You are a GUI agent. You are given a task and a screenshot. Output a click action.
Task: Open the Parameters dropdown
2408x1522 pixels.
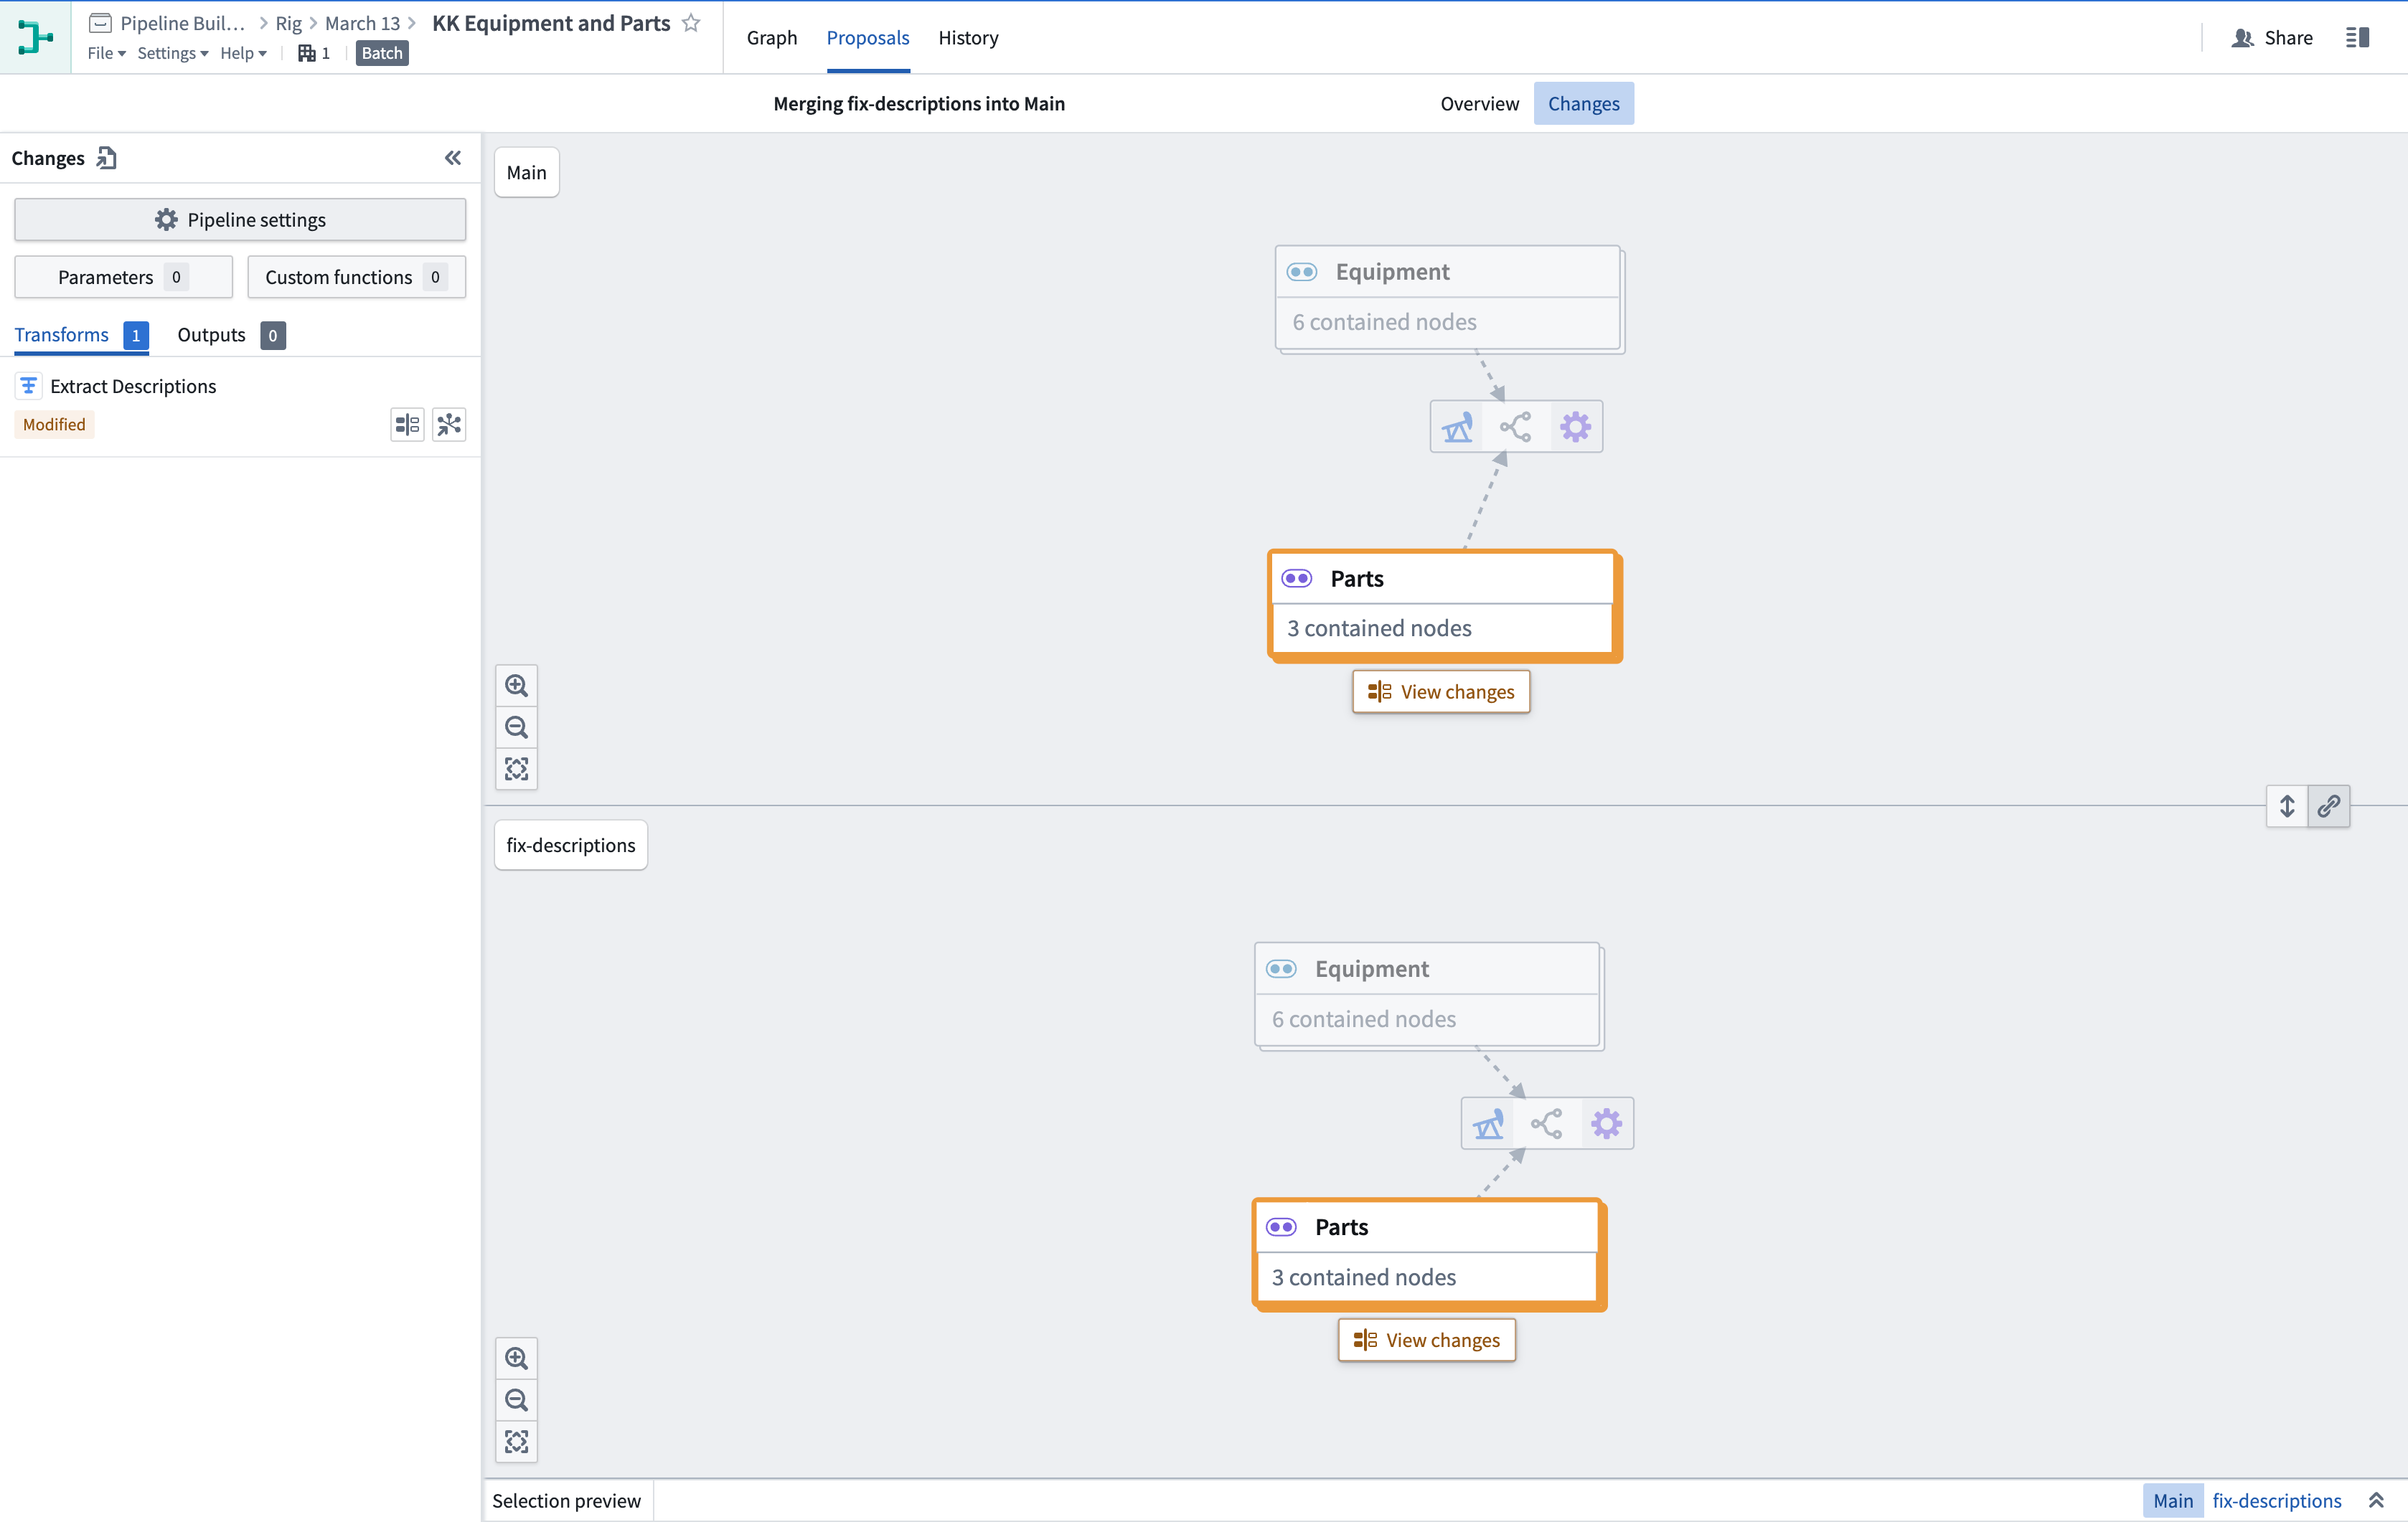[x=123, y=275]
